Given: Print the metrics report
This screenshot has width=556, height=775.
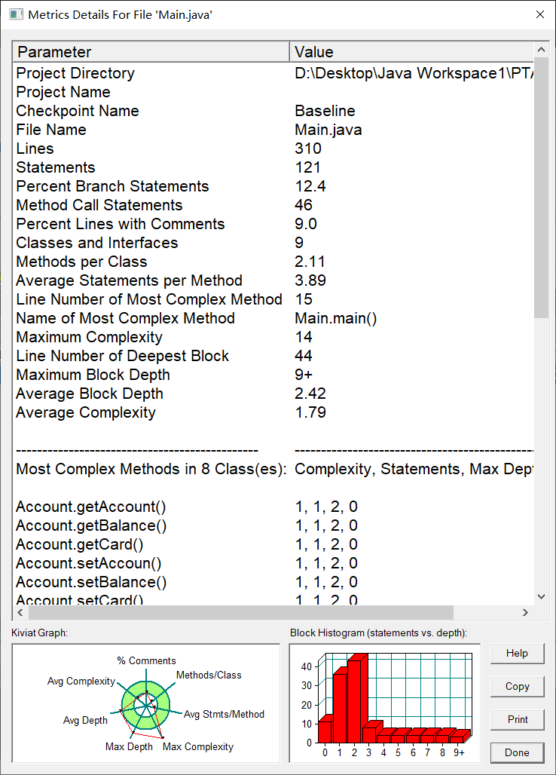Looking at the screenshot, I should (x=517, y=720).
